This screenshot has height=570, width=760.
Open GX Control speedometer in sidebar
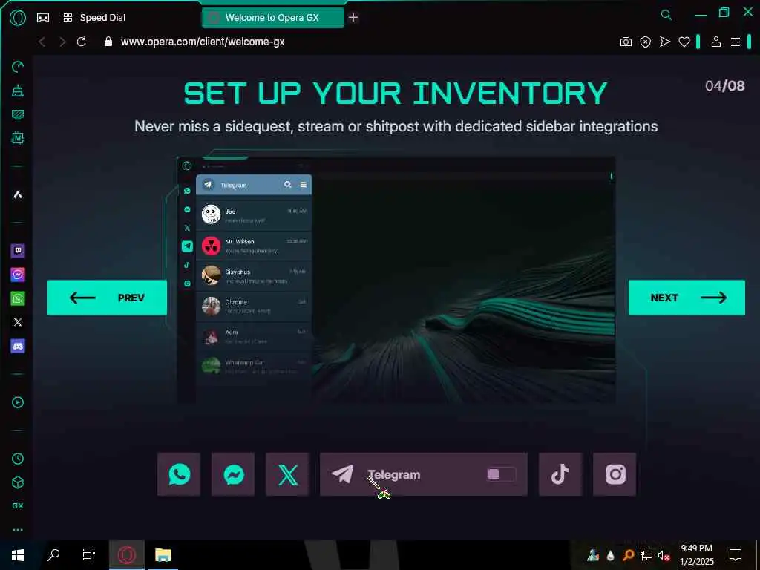click(x=18, y=66)
